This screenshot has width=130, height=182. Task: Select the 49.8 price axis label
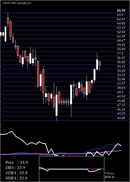click(x=120, y=92)
